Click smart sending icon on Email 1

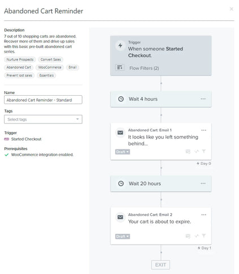188,151
